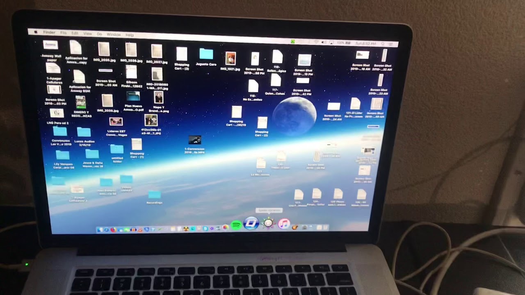Open the Apple menu

pyautogui.click(x=36, y=32)
